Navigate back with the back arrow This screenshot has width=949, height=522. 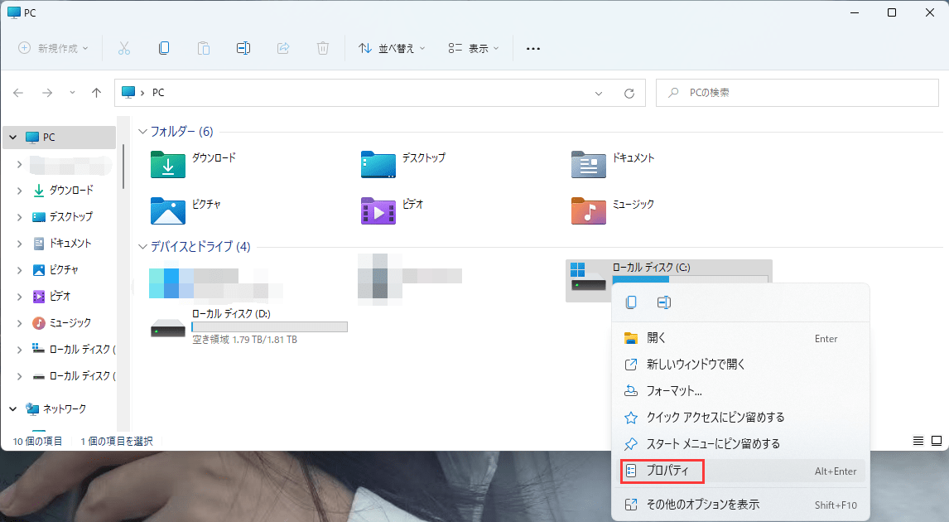pyautogui.click(x=17, y=92)
